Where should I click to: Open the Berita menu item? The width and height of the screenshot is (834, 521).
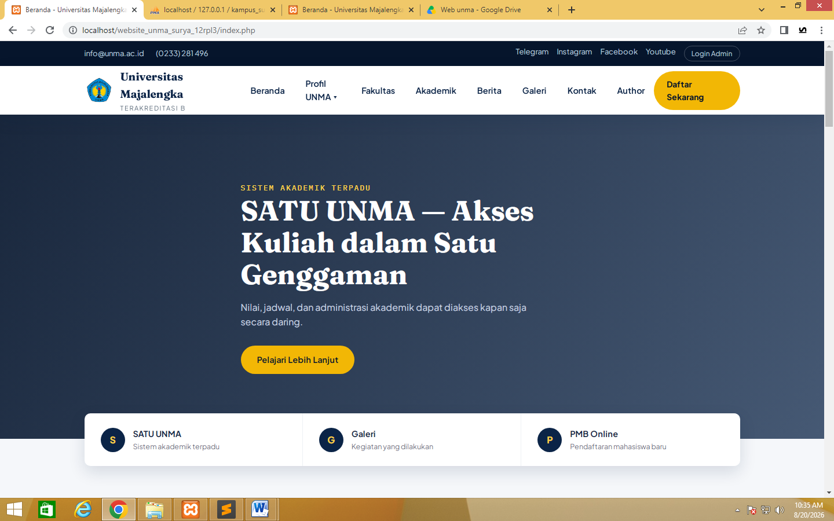pyautogui.click(x=489, y=90)
